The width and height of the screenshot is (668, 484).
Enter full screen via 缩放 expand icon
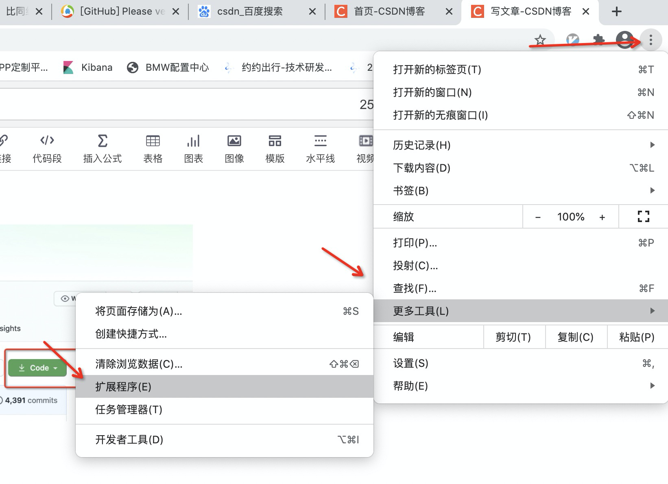[643, 216]
